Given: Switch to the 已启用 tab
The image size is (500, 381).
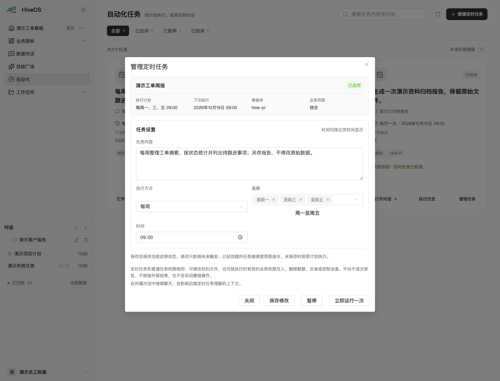Looking at the screenshot, I should point(144,31).
